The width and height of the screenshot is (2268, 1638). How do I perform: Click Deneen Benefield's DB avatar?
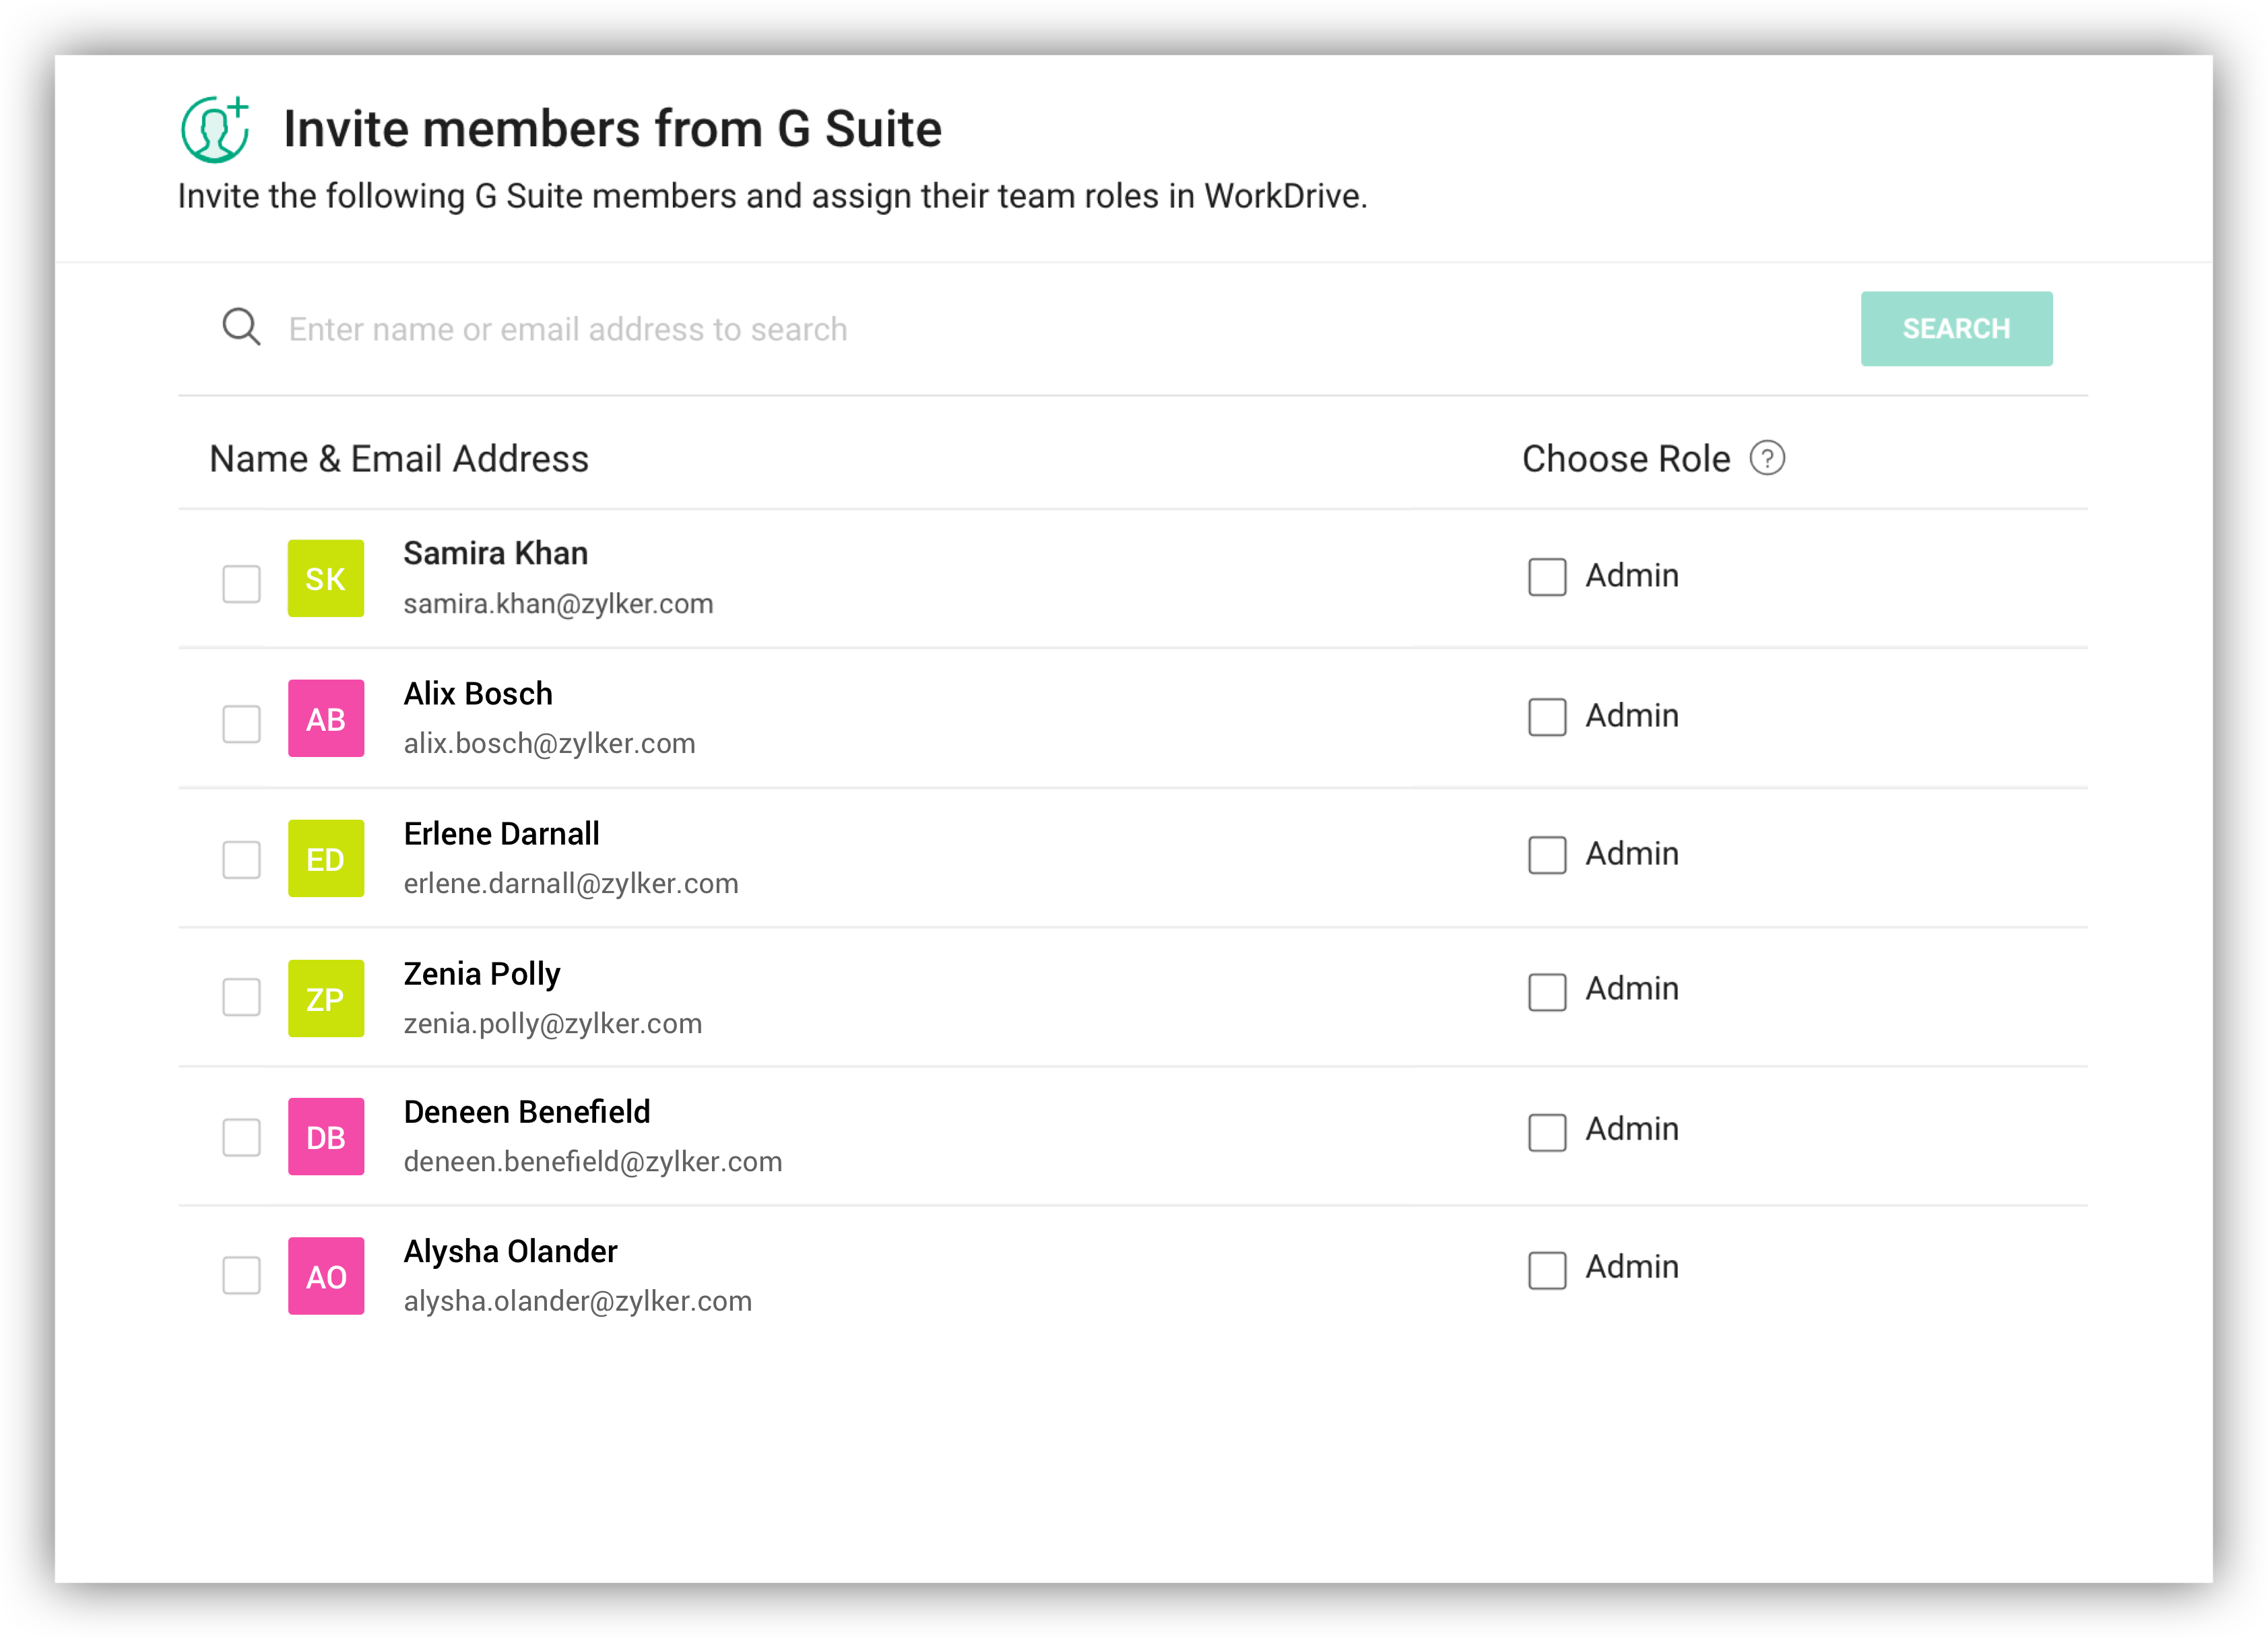coord(326,1137)
